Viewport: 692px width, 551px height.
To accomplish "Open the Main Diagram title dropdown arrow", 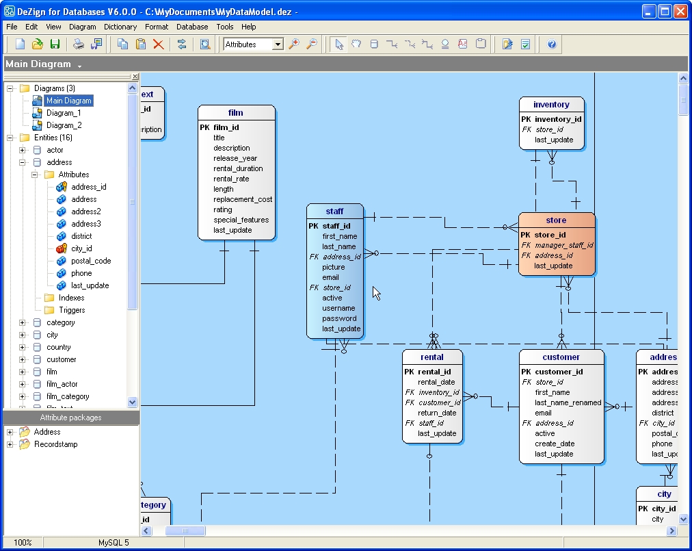I will pos(80,66).
